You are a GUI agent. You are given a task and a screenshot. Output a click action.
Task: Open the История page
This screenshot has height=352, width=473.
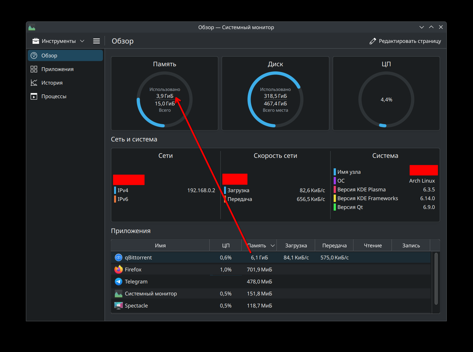tap(65, 83)
